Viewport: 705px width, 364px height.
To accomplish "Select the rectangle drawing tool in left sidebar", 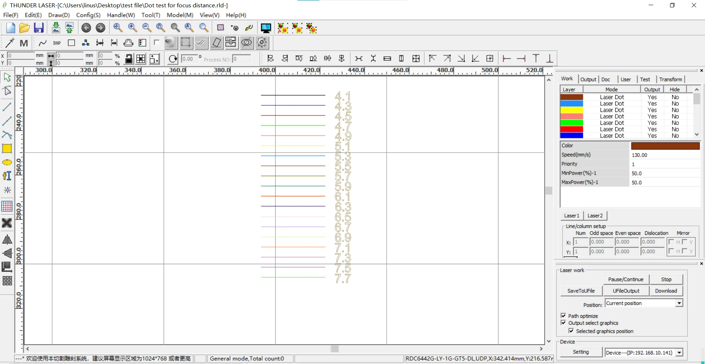I will [x=7, y=149].
